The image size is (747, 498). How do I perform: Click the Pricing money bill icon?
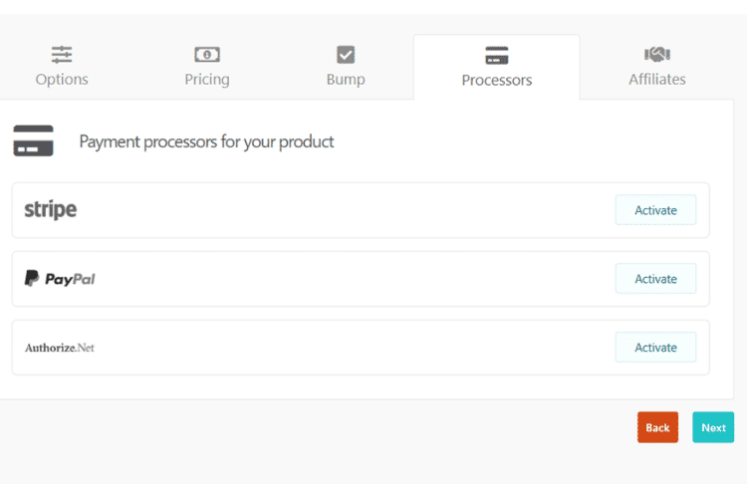click(207, 55)
